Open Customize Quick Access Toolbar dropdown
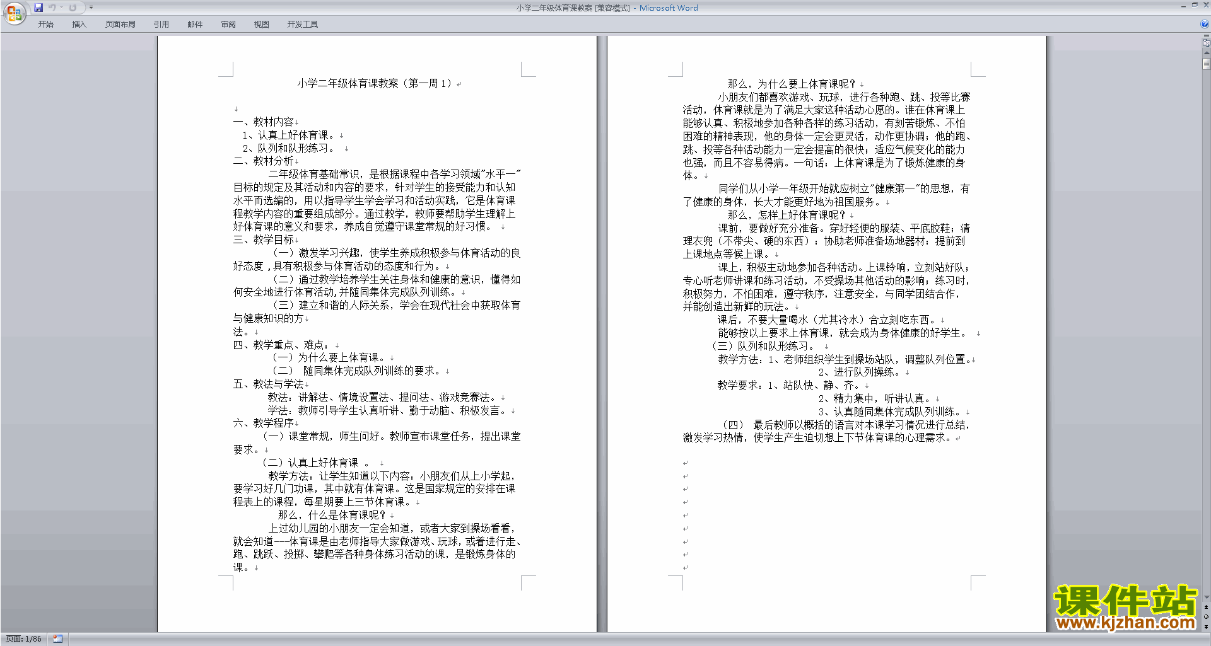The height and width of the screenshot is (646, 1211). (91, 8)
